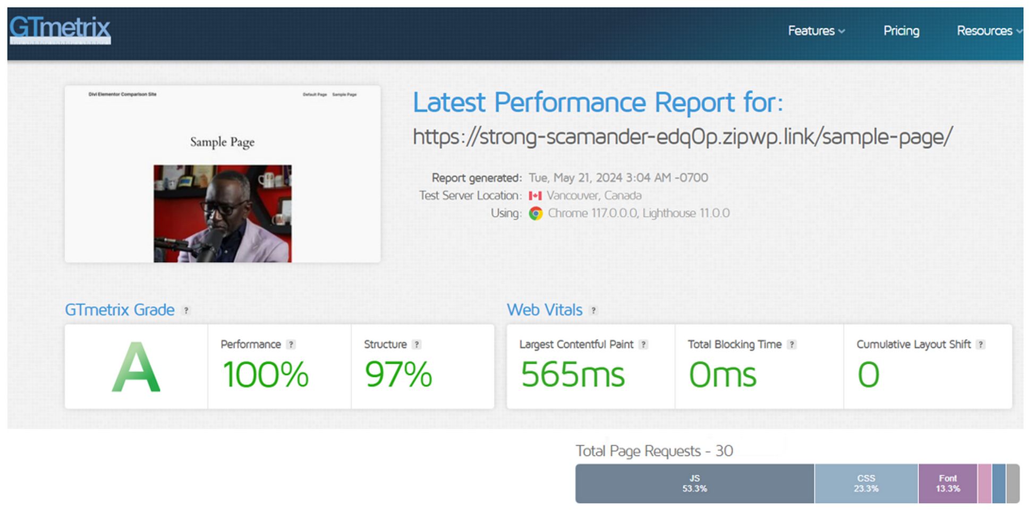Viewport: 1036px width, 527px height.
Task: Click the Web Vitals help icon
Action: pos(593,310)
